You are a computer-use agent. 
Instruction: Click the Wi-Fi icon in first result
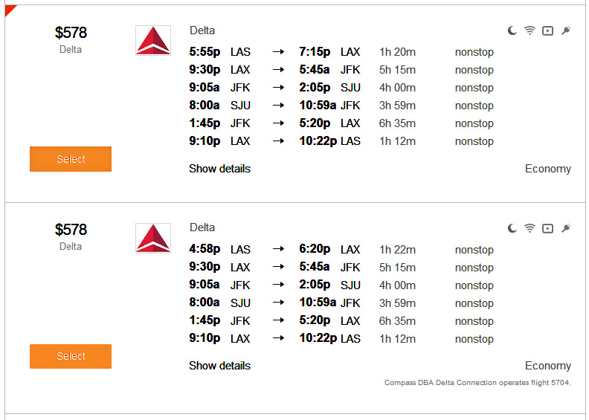click(530, 31)
